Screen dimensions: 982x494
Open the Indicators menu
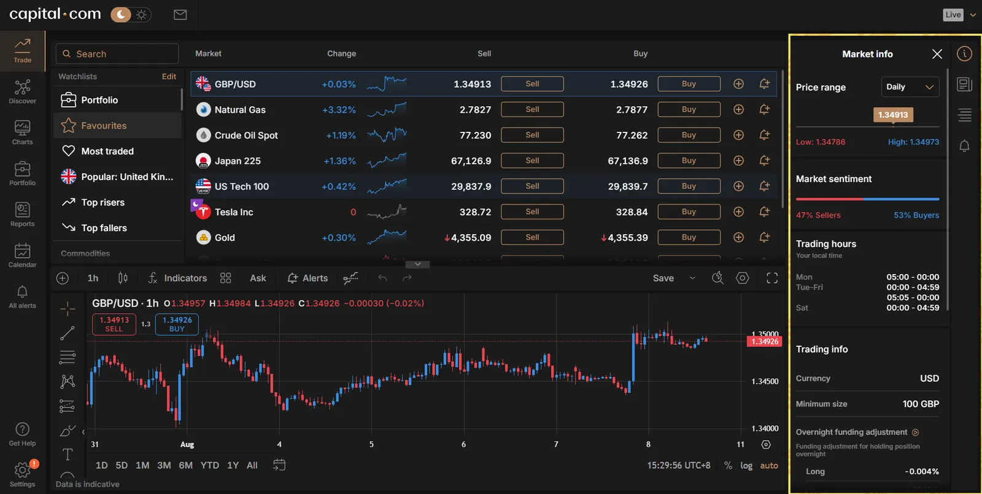click(178, 278)
